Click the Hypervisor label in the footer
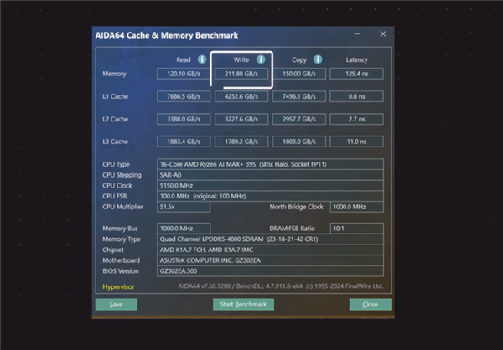This screenshot has width=503, height=350. 118,286
